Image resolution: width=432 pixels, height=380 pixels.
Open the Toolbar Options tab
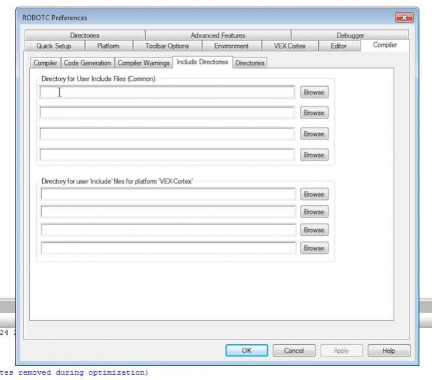(x=167, y=46)
